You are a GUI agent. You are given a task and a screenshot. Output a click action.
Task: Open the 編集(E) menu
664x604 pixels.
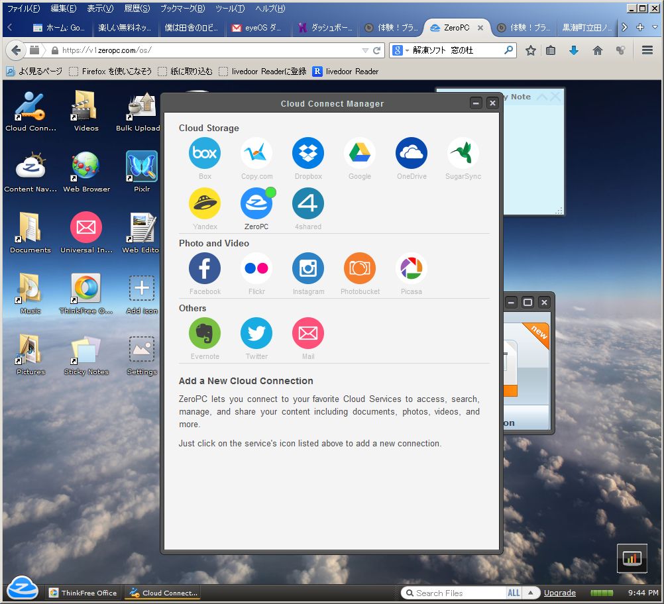click(x=64, y=9)
